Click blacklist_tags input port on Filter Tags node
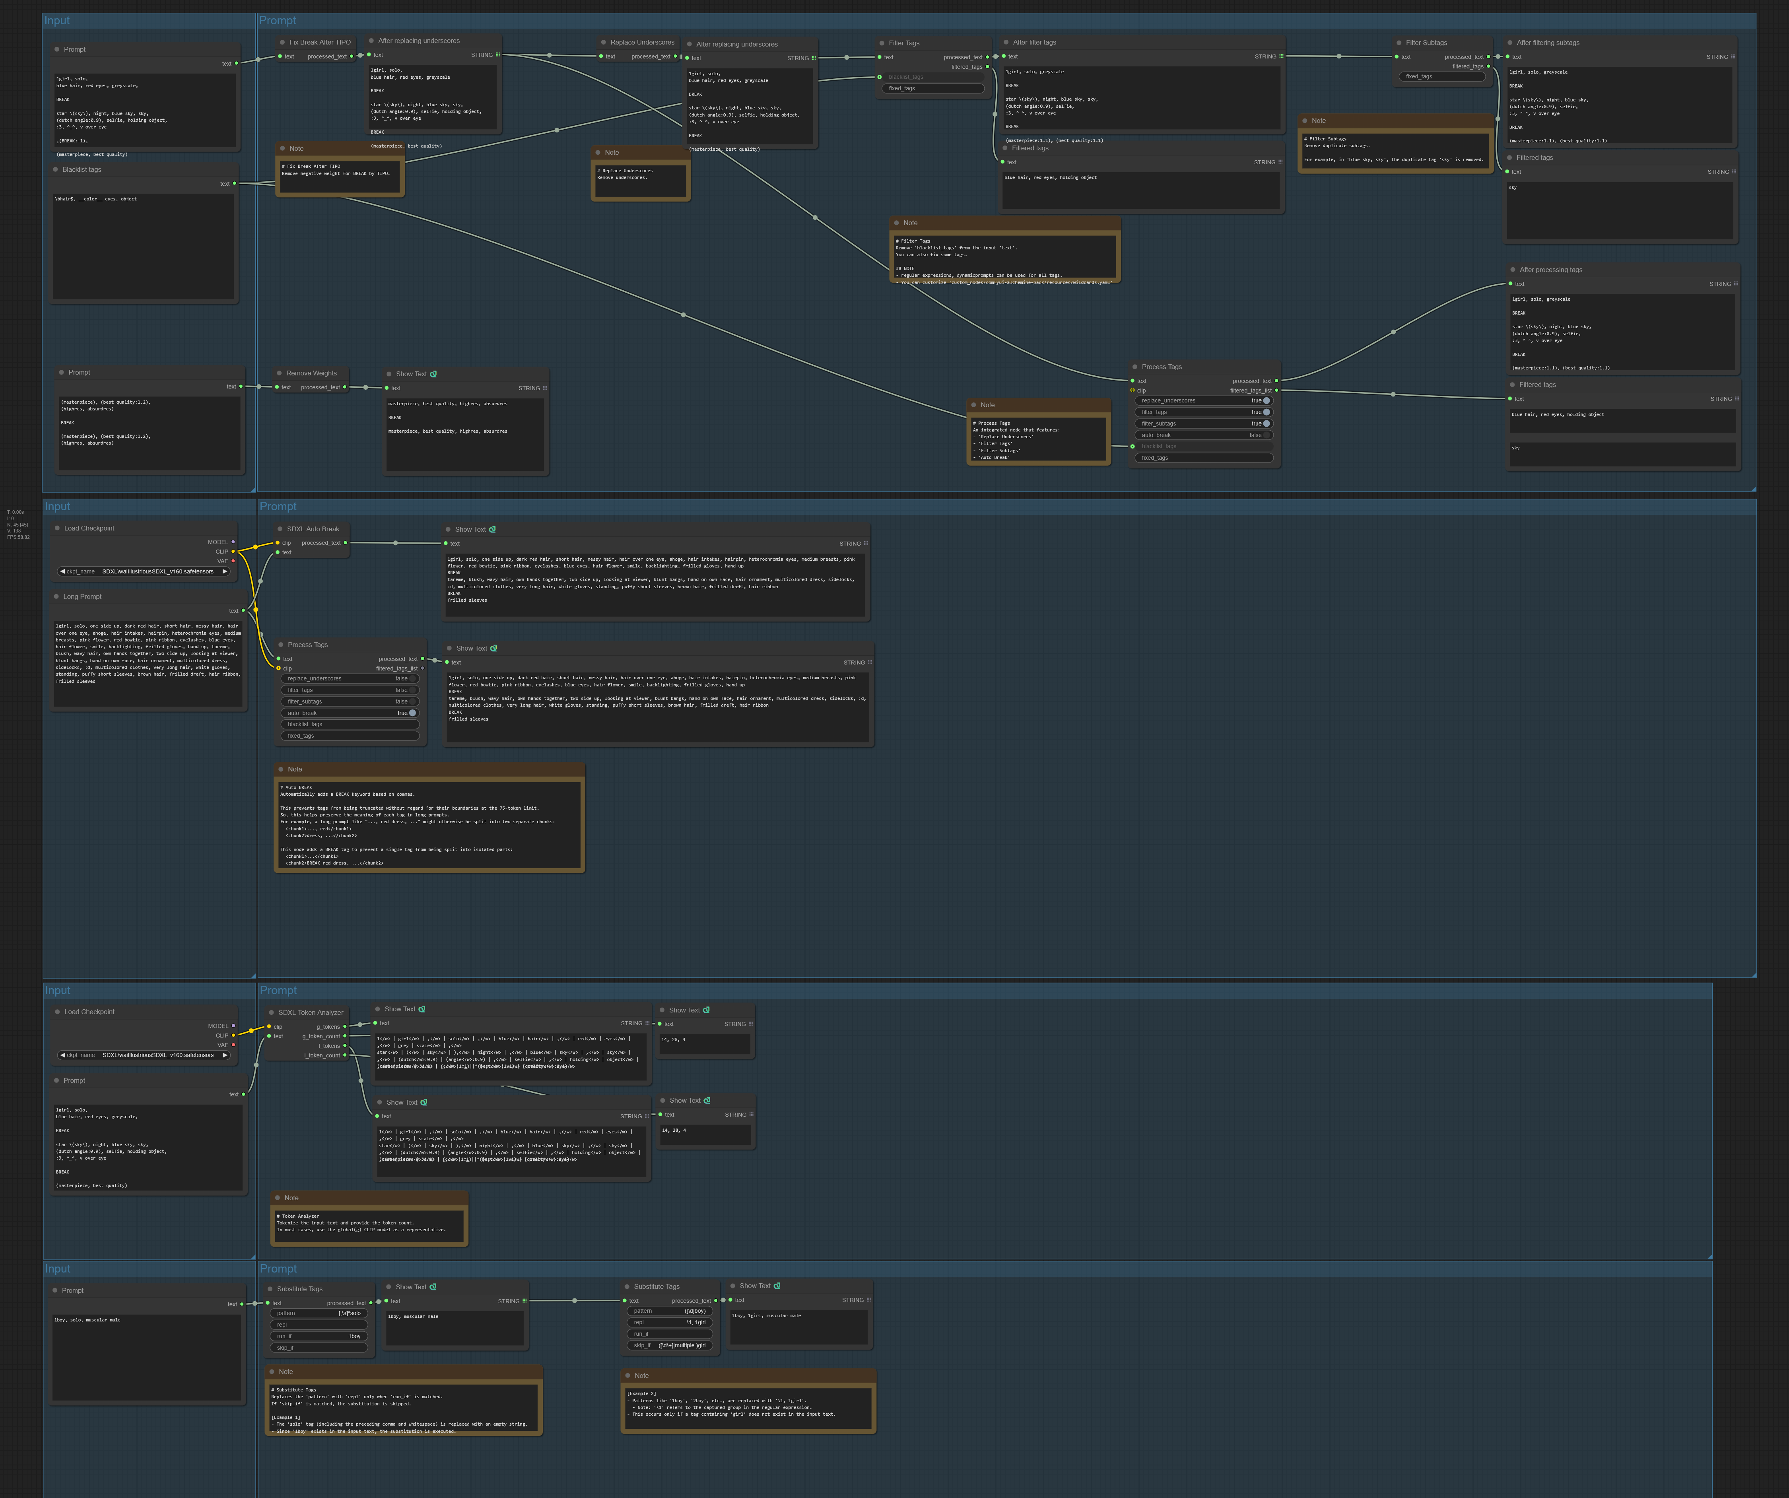Screen dimensions: 1789x1498 pyautogui.click(x=879, y=77)
